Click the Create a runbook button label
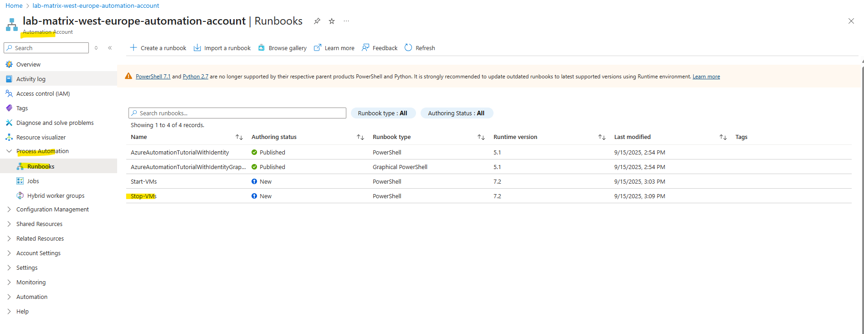Image resolution: width=864 pixels, height=334 pixels. coord(163,48)
